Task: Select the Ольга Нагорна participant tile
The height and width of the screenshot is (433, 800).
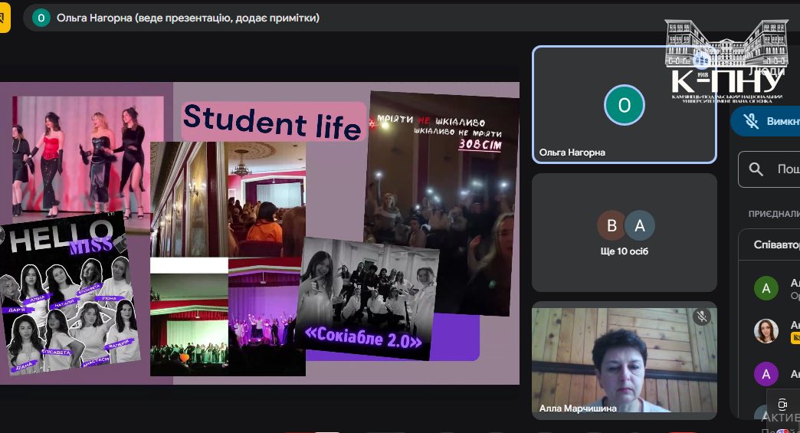Action: point(624,105)
